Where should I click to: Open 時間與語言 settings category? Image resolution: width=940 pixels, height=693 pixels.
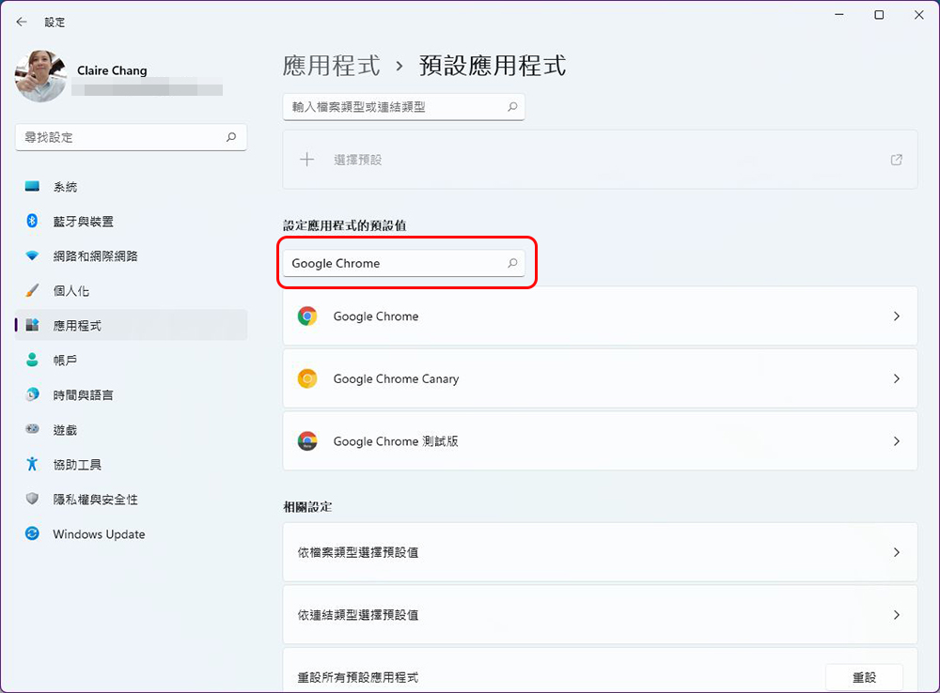coord(131,394)
